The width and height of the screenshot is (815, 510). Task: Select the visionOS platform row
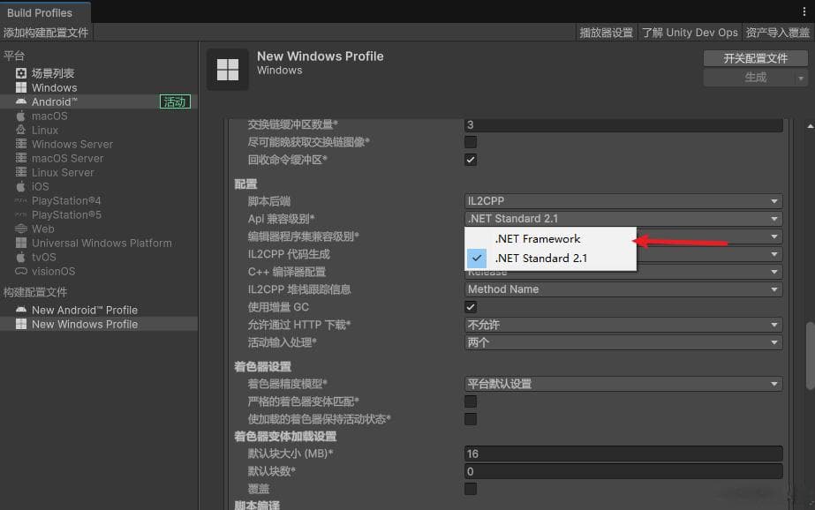pos(99,271)
